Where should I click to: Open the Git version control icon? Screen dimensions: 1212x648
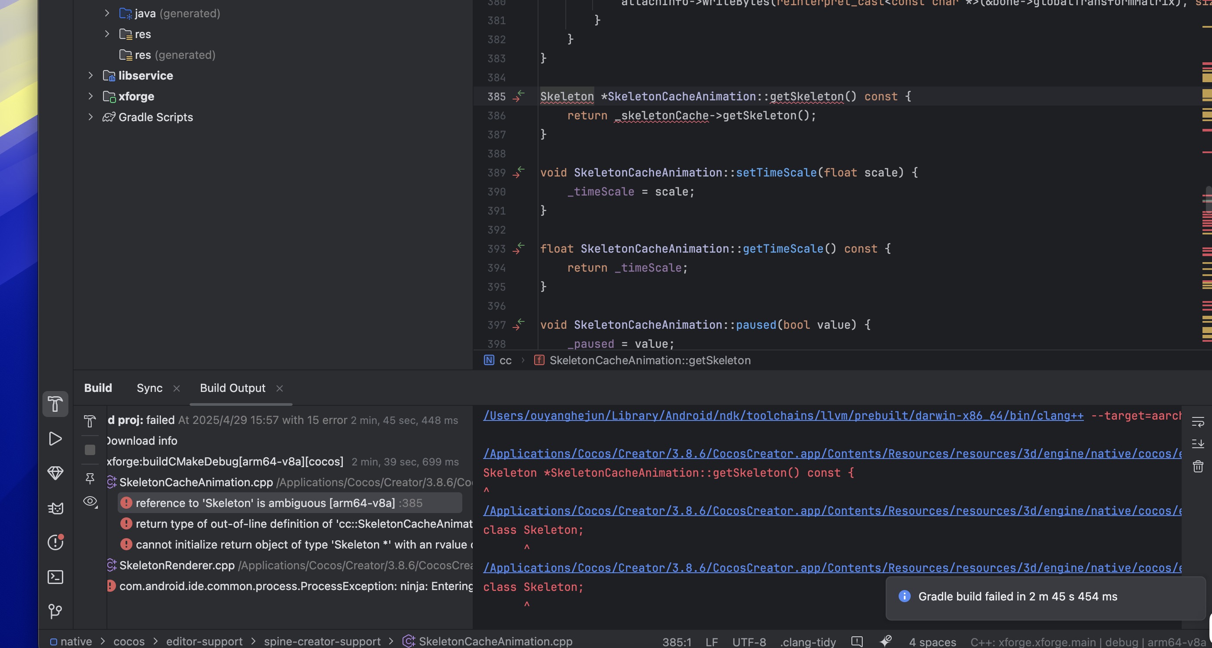[55, 611]
